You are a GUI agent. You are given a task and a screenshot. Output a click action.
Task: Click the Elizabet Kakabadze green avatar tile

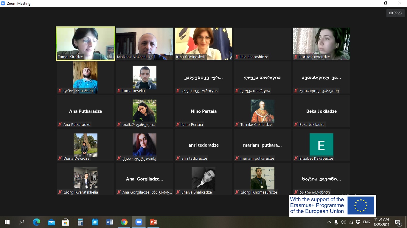point(321,144)
